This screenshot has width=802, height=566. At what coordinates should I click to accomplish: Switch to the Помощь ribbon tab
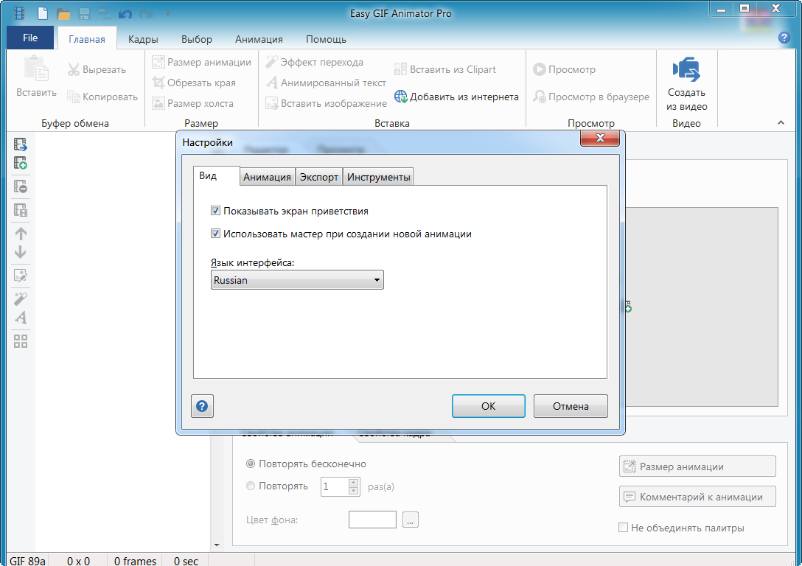[327, 39]
